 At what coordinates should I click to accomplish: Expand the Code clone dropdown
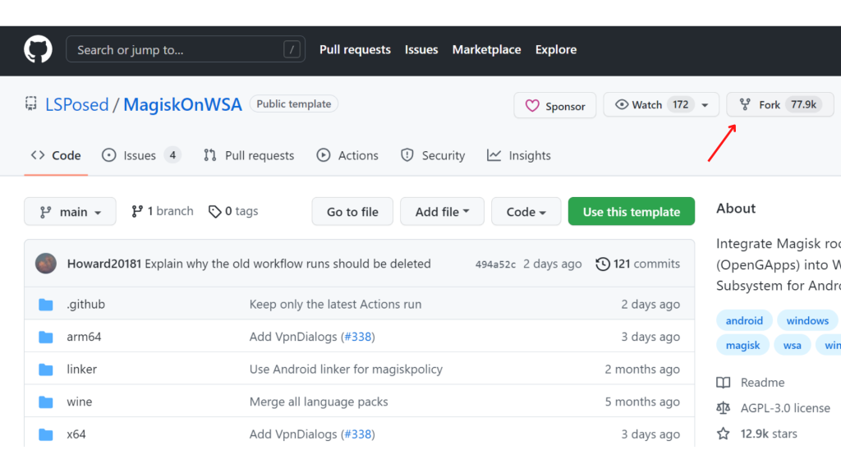pos(526,211)
